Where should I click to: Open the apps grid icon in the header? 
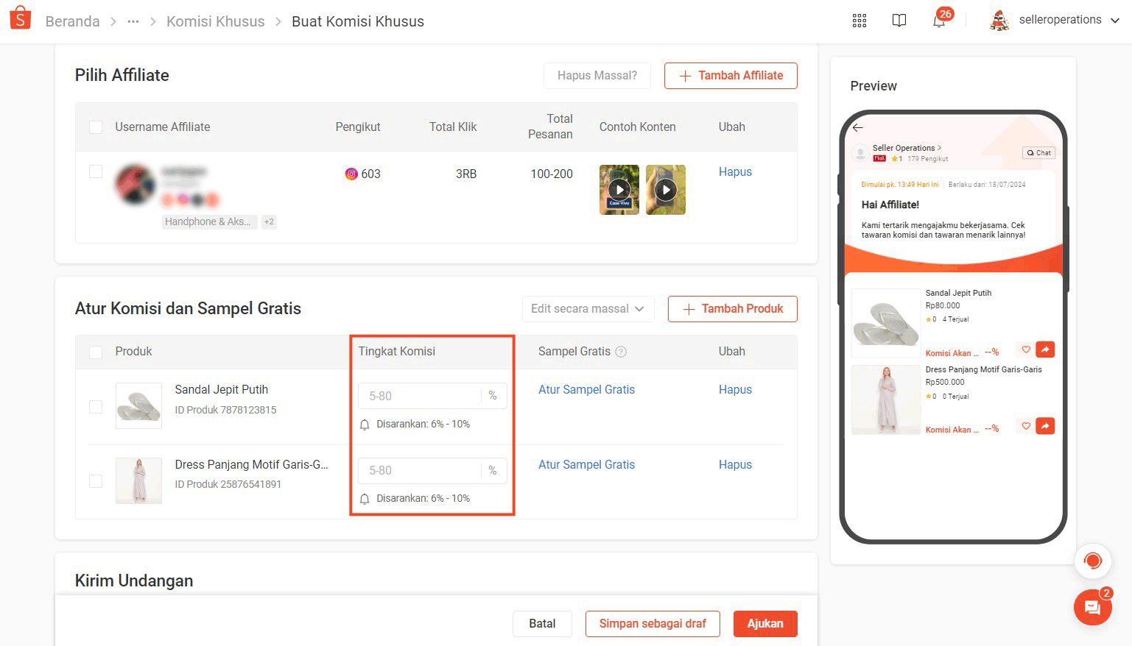[x=859, y=20]
